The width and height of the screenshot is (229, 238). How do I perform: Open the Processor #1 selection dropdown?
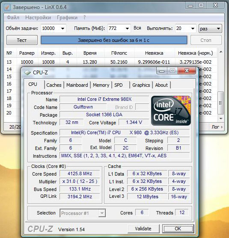point(83,213)
